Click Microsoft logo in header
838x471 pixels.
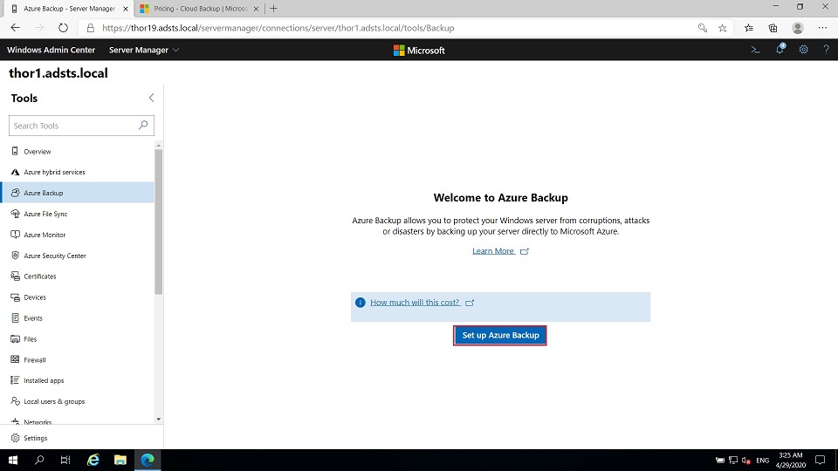coord(419,51)
